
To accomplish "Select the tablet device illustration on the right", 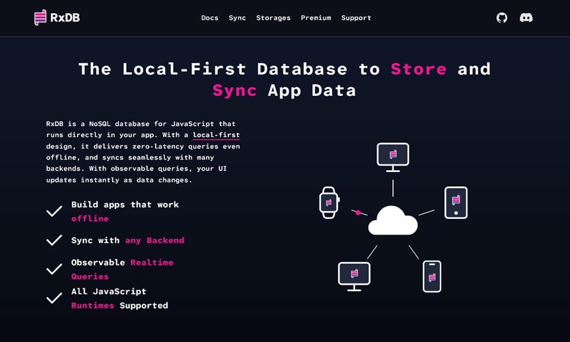I will tap(456, 202).
